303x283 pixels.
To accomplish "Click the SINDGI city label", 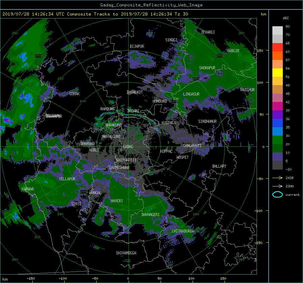I will point(171,40).
